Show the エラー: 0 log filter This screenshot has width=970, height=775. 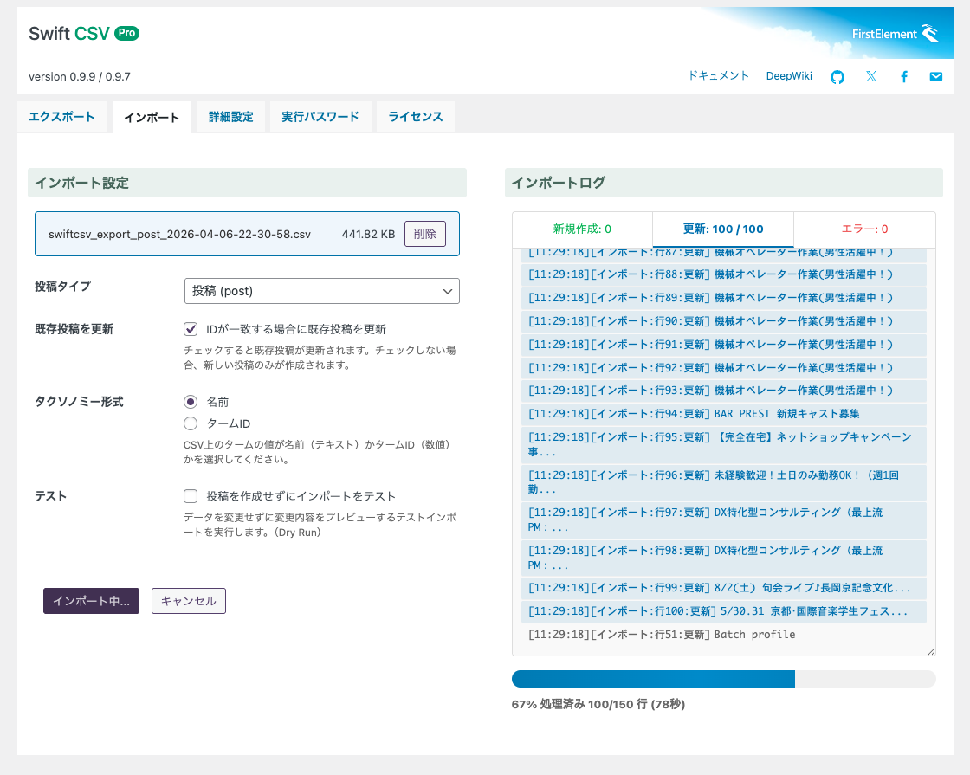864,229
